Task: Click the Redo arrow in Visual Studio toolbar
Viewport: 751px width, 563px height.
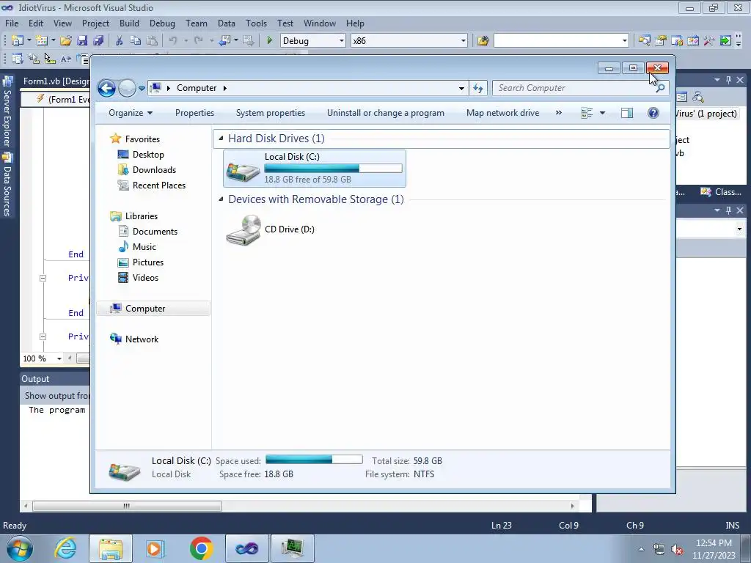Action: click(198, 41)
